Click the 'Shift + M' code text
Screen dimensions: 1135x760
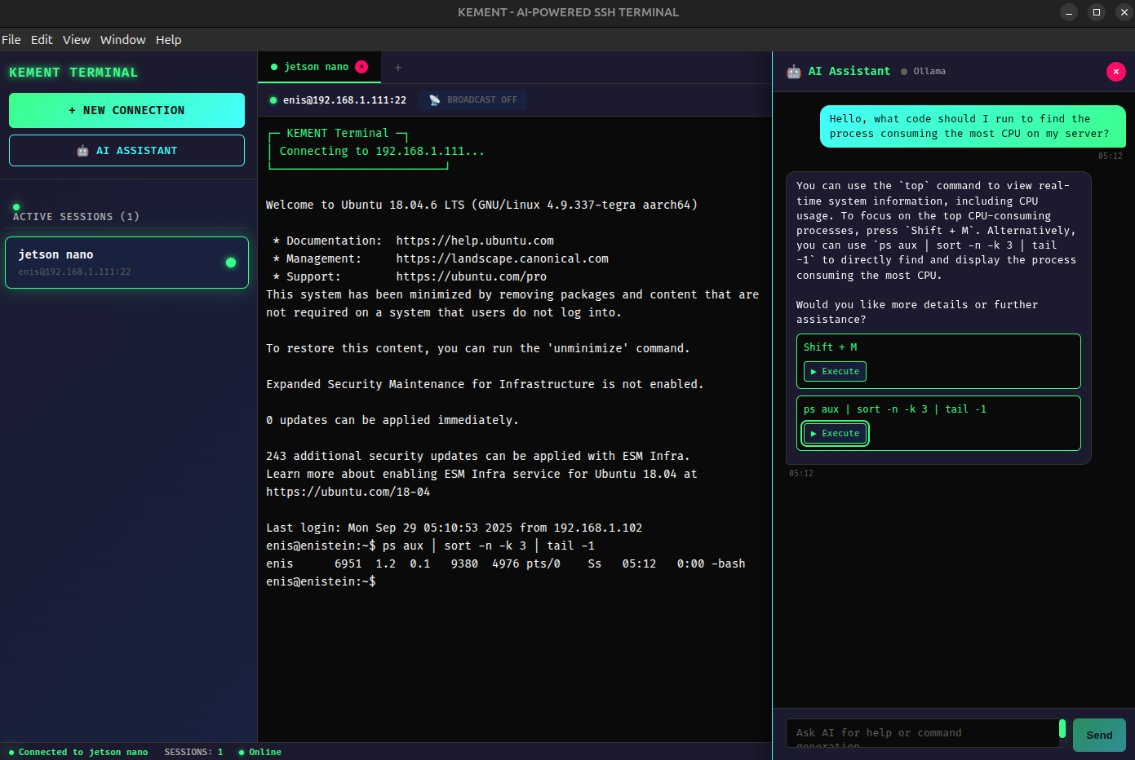(x=830, y=347)
